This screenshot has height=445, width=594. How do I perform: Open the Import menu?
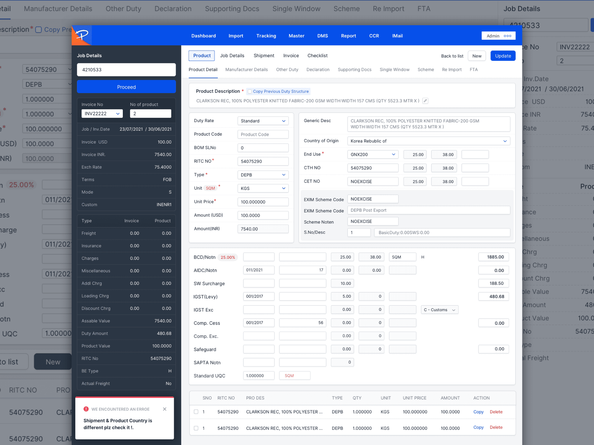click(x=236, y=36)
